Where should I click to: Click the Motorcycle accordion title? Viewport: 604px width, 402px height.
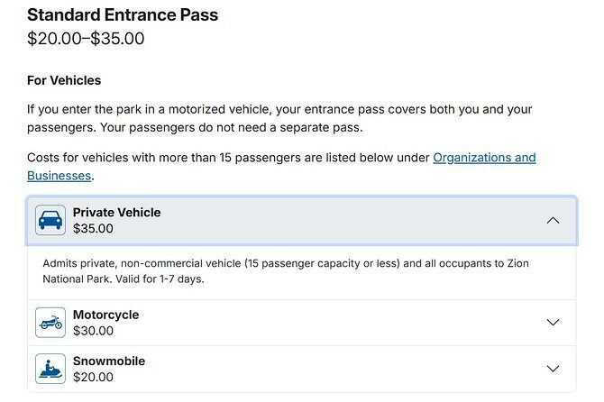pyautogui.click(x=105, y=315)
